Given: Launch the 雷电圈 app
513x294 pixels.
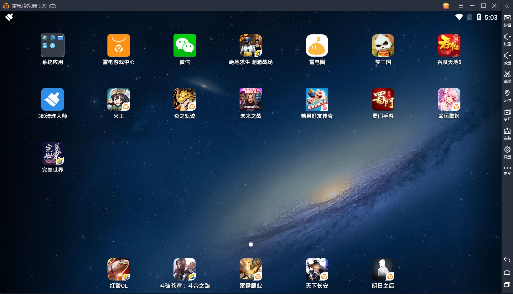Looking at the screenshot, I should coord(317,46).
